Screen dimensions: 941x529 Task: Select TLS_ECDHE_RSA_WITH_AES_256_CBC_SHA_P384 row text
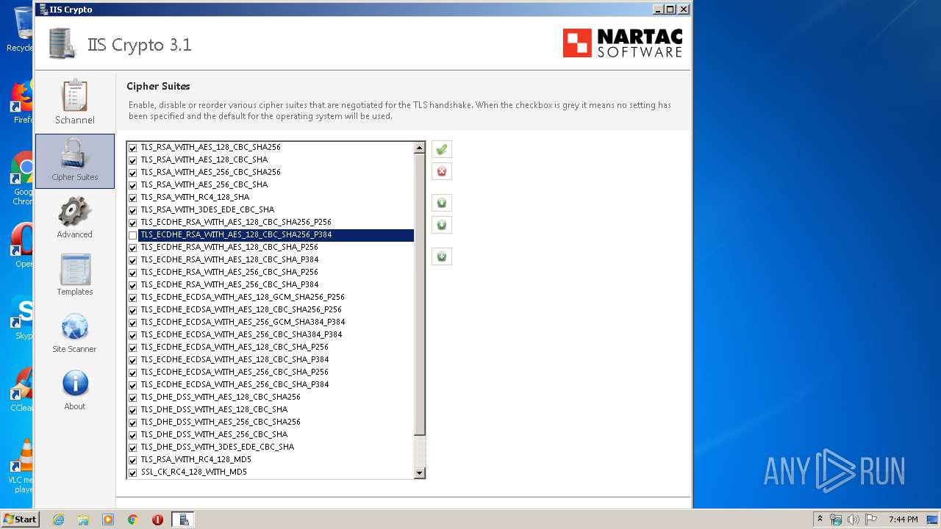click(229, 284)
